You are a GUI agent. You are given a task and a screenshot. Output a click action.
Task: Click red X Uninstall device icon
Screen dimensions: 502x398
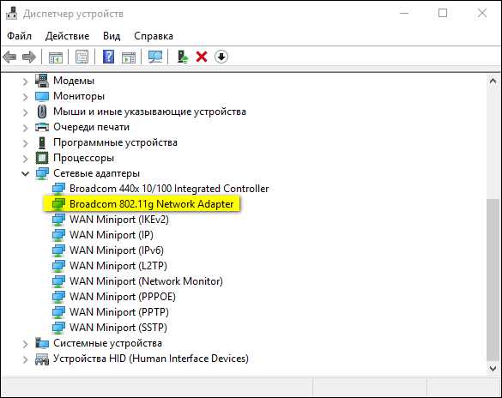[202, 57]
